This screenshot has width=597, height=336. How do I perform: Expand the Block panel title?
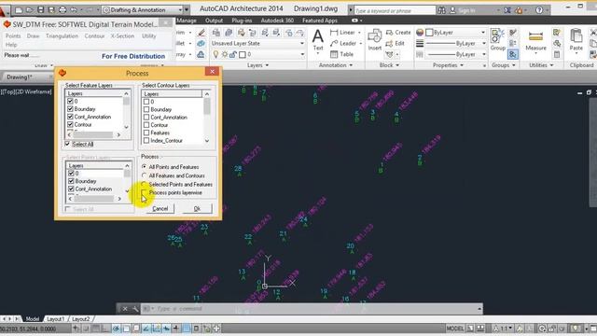pos(389,65)
